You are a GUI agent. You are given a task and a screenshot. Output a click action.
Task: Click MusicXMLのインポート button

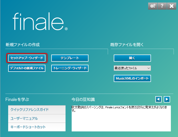(132, 78)
